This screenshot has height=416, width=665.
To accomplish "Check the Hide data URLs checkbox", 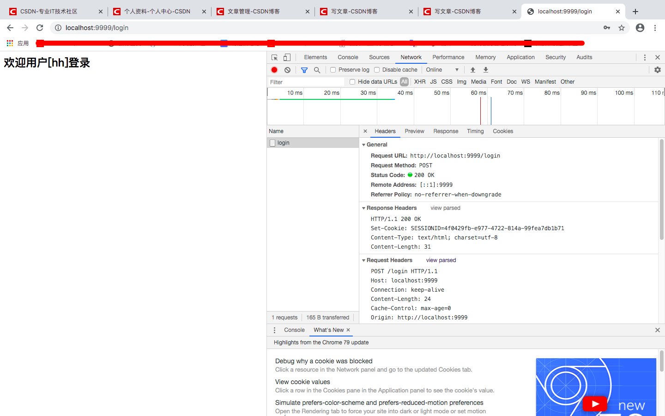I will pyautogui.click(x=352, y=82).
